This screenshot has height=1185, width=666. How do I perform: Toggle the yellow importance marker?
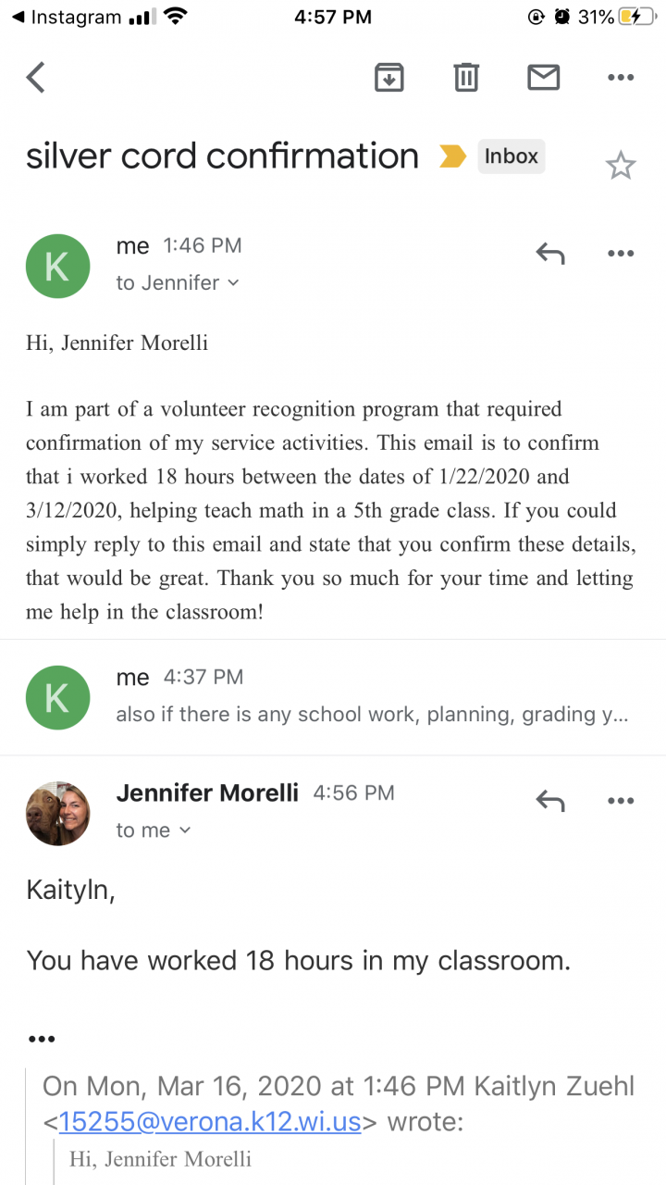pyautogui.click(x=452, y=156)
